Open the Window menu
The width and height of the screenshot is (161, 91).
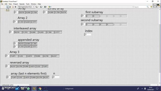33,4
